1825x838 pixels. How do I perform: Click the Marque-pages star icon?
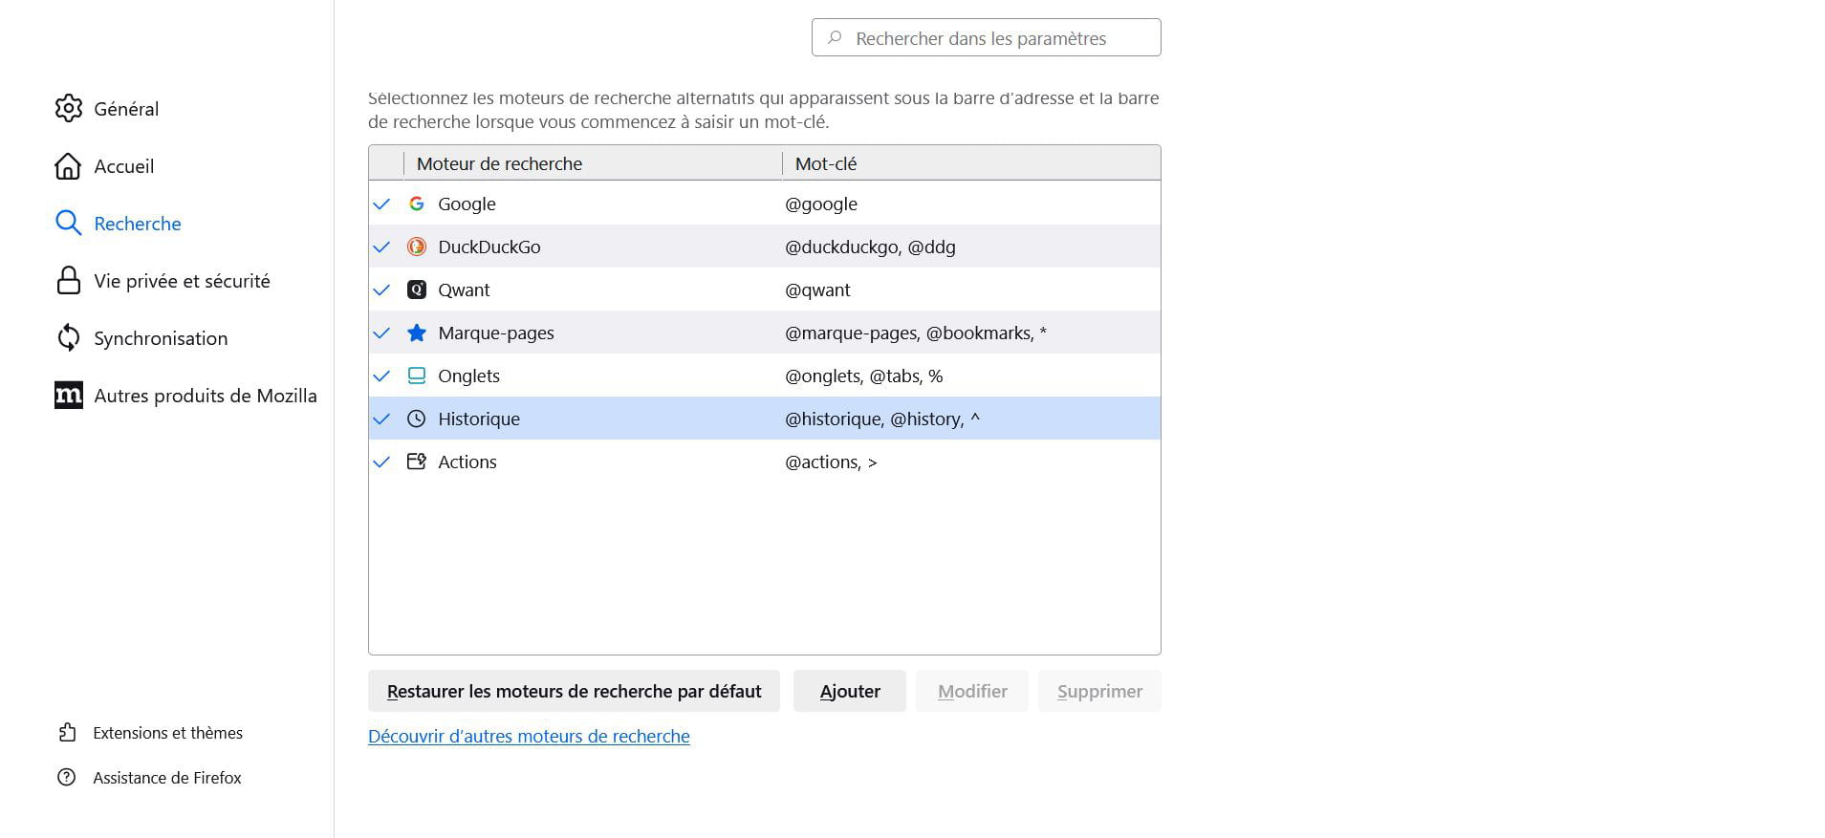(x=416, y=333)
